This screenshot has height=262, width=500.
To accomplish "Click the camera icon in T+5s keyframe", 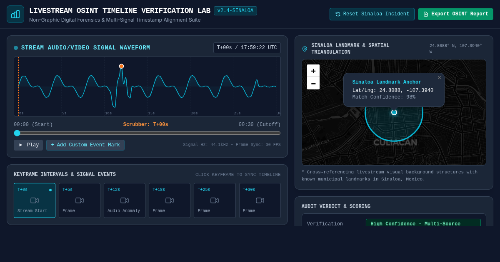I will pyautogui.click(x=80, y=200).
